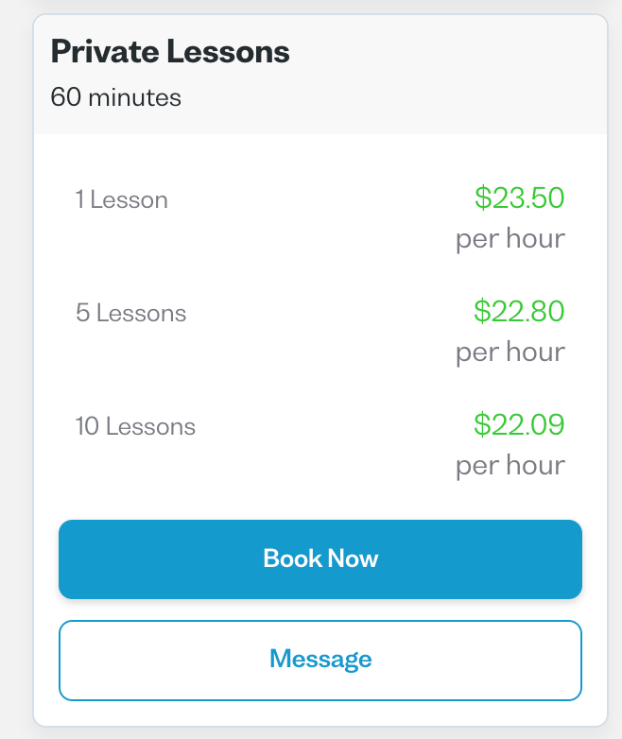Select the 10 Lessons label
The image size is (622, 739).
(135, 426)
